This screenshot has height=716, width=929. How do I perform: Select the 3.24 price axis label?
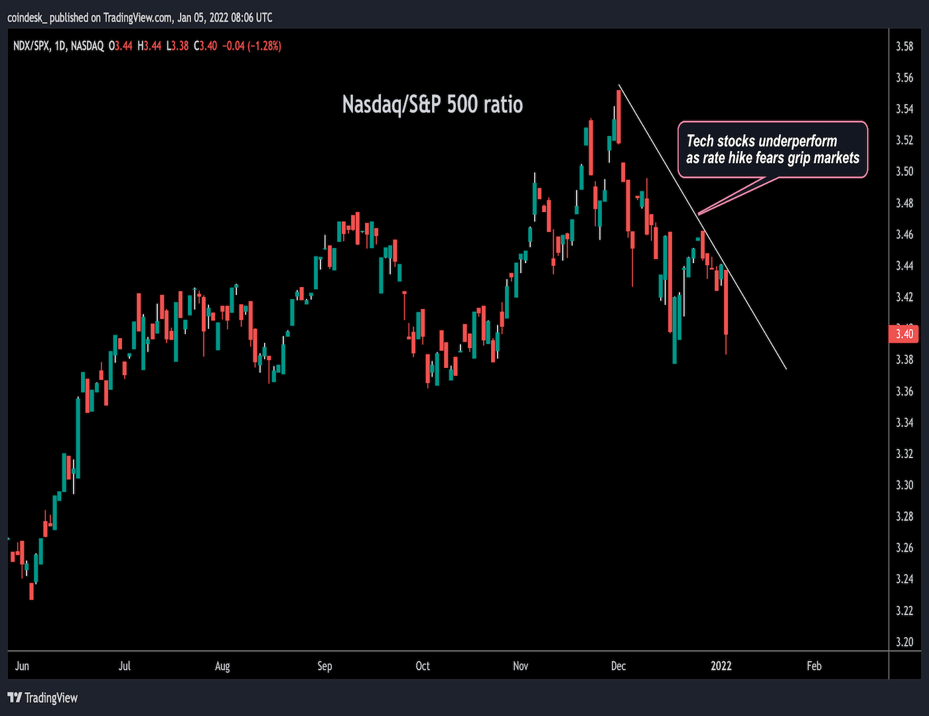point(904,579)
